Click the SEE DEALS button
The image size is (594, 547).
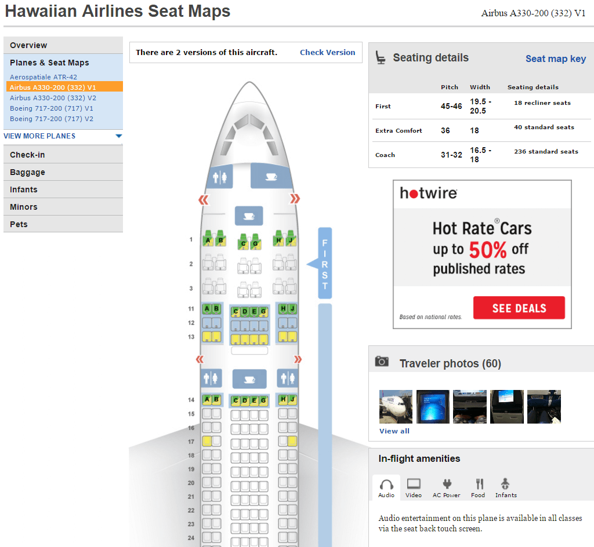519,308
